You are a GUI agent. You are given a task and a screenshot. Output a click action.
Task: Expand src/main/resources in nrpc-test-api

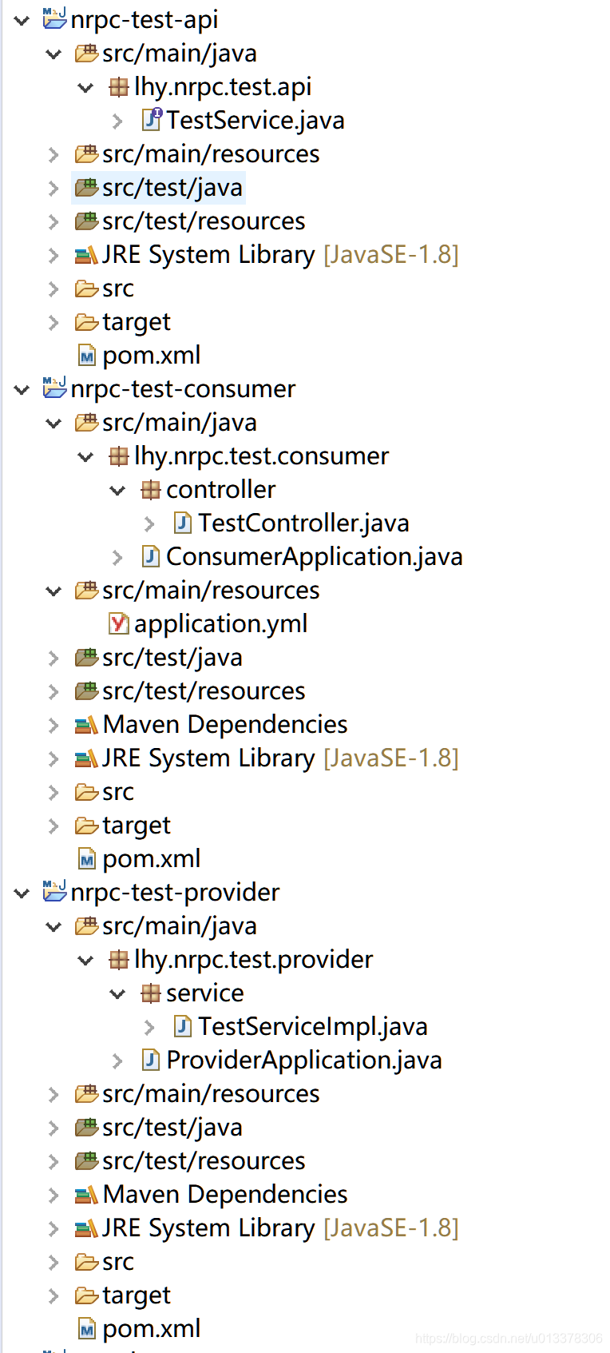(53, 154)
